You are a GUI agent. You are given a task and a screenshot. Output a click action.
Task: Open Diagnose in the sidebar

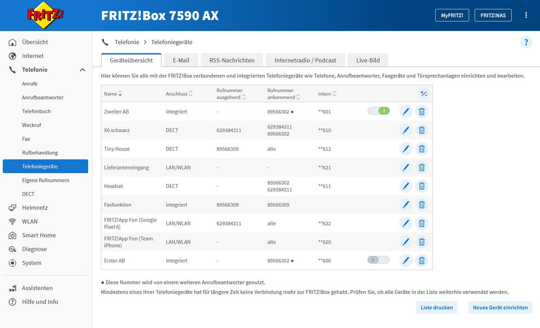34,249
